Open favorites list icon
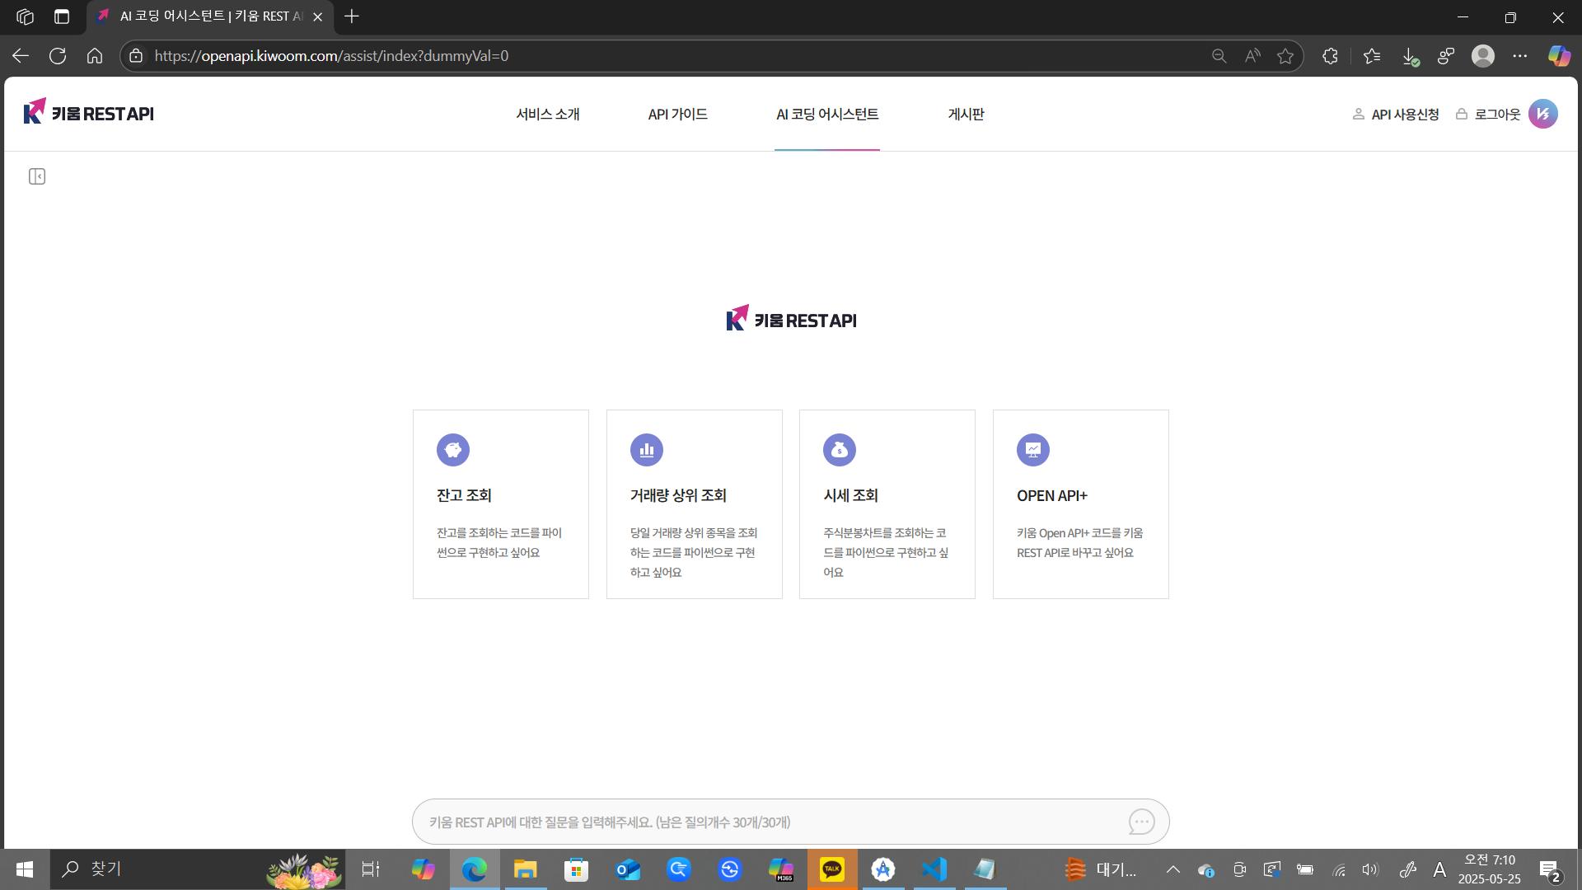Screen dimensions: 1582x890 (1372, 56)
